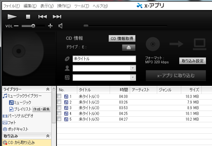Image resolution: width=212 pixels, height=146 pixels.
Task: Select CD から取り込み in the sidebar
Action: (27, 143)
